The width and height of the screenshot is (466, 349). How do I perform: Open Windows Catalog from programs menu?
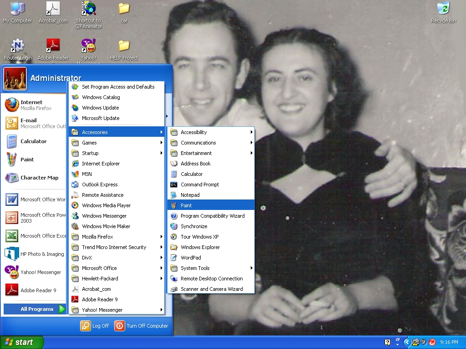pyautogui.click(x=117, y=97)
